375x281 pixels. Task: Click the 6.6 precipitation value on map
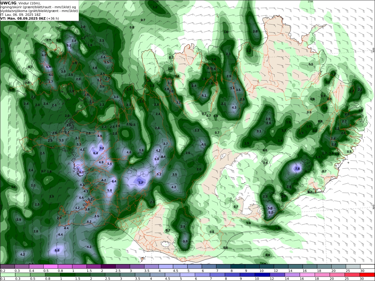[57, 250]
